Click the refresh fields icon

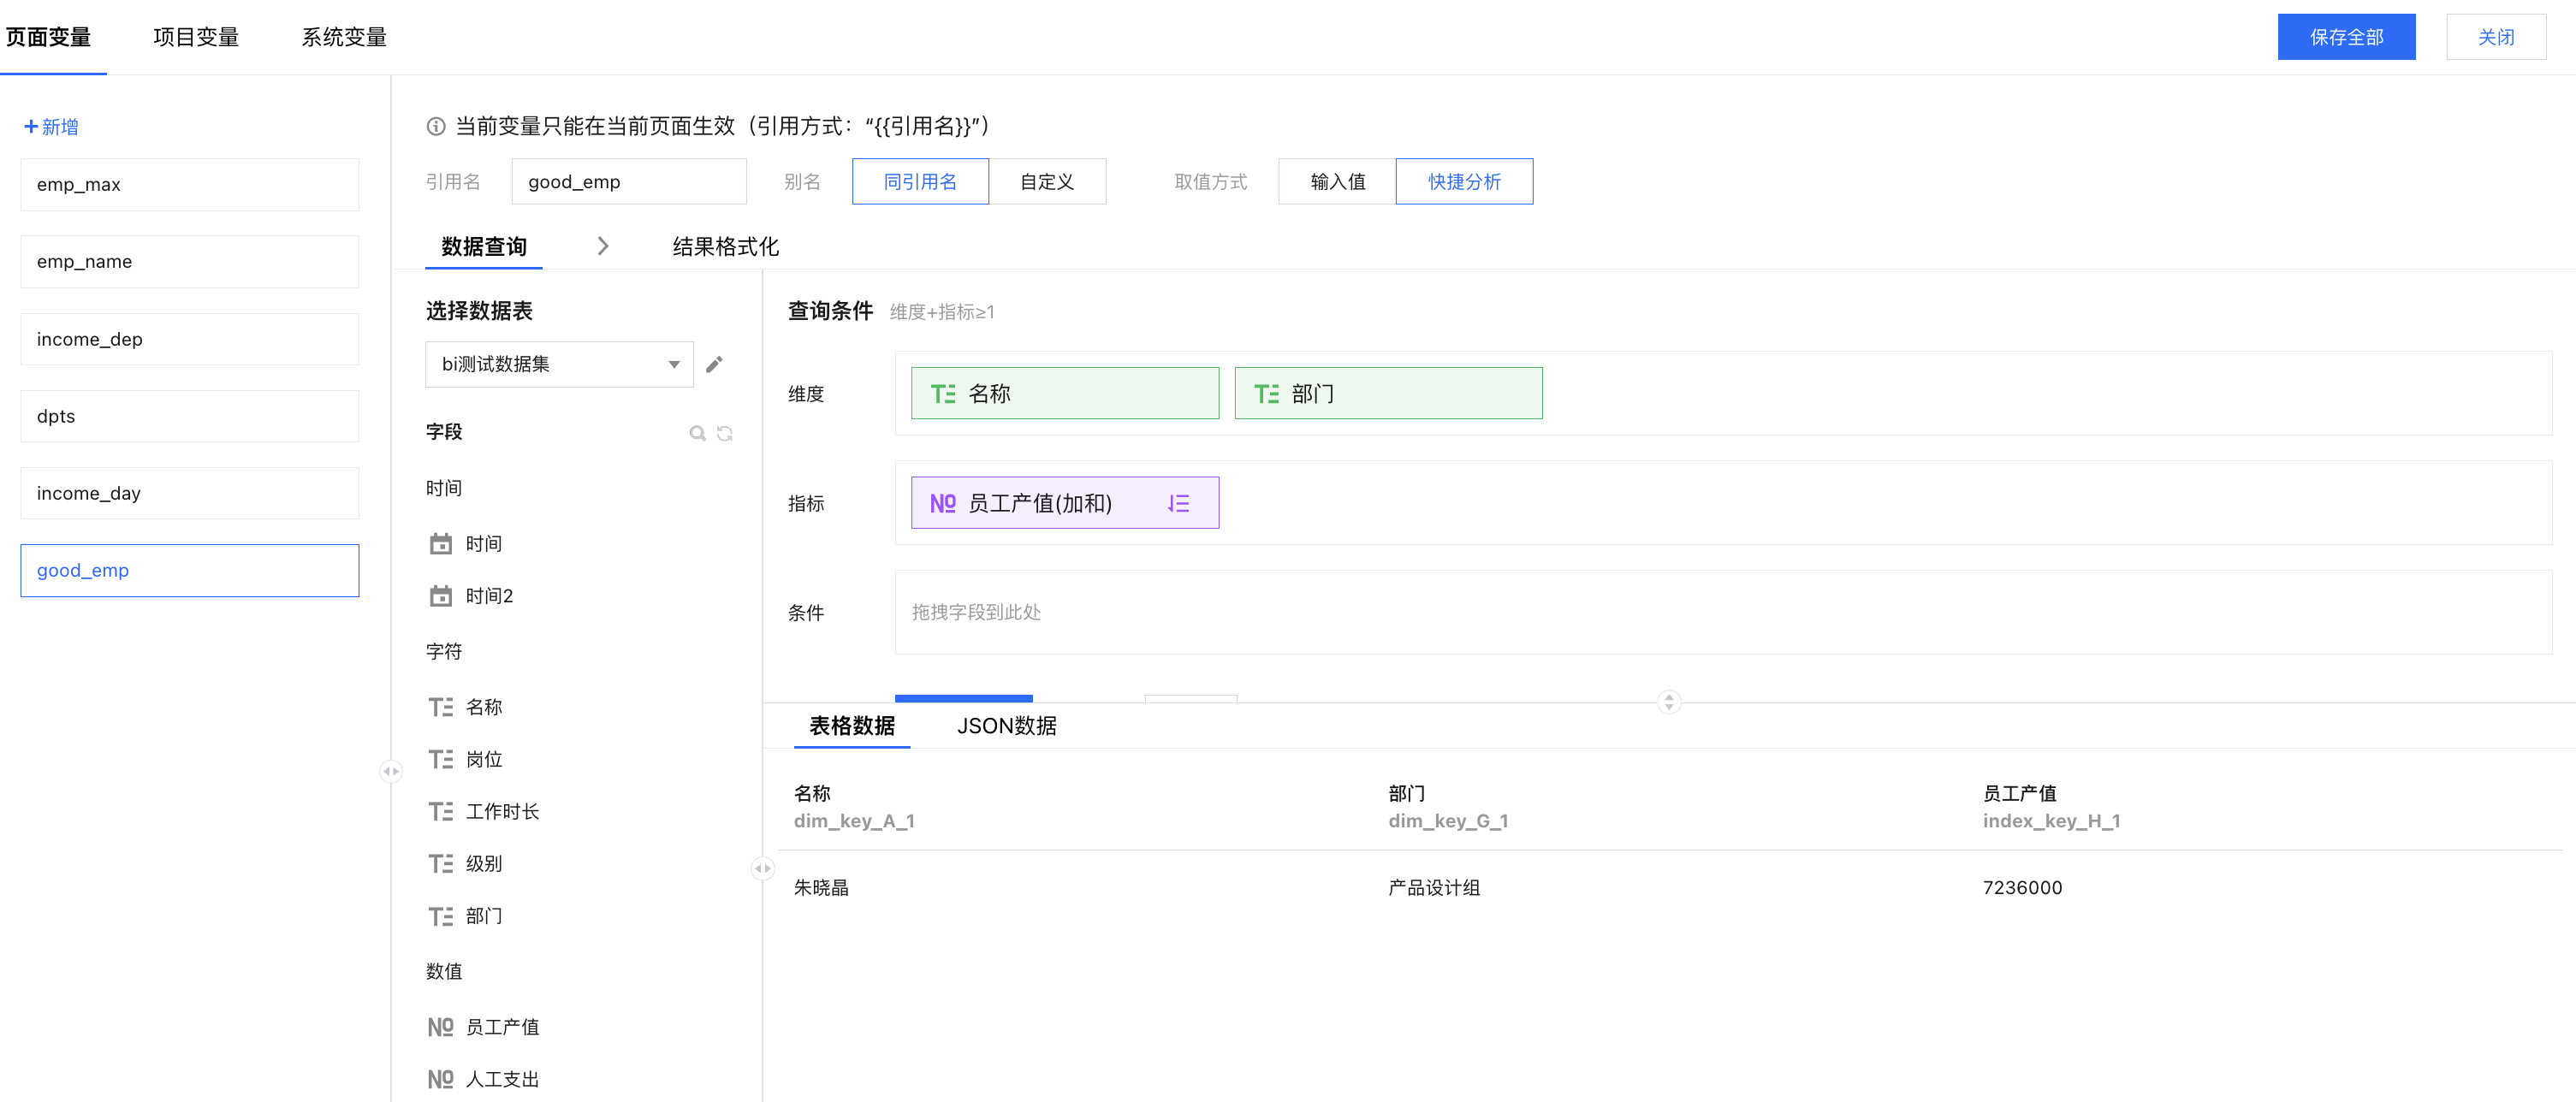click(725, 433)
